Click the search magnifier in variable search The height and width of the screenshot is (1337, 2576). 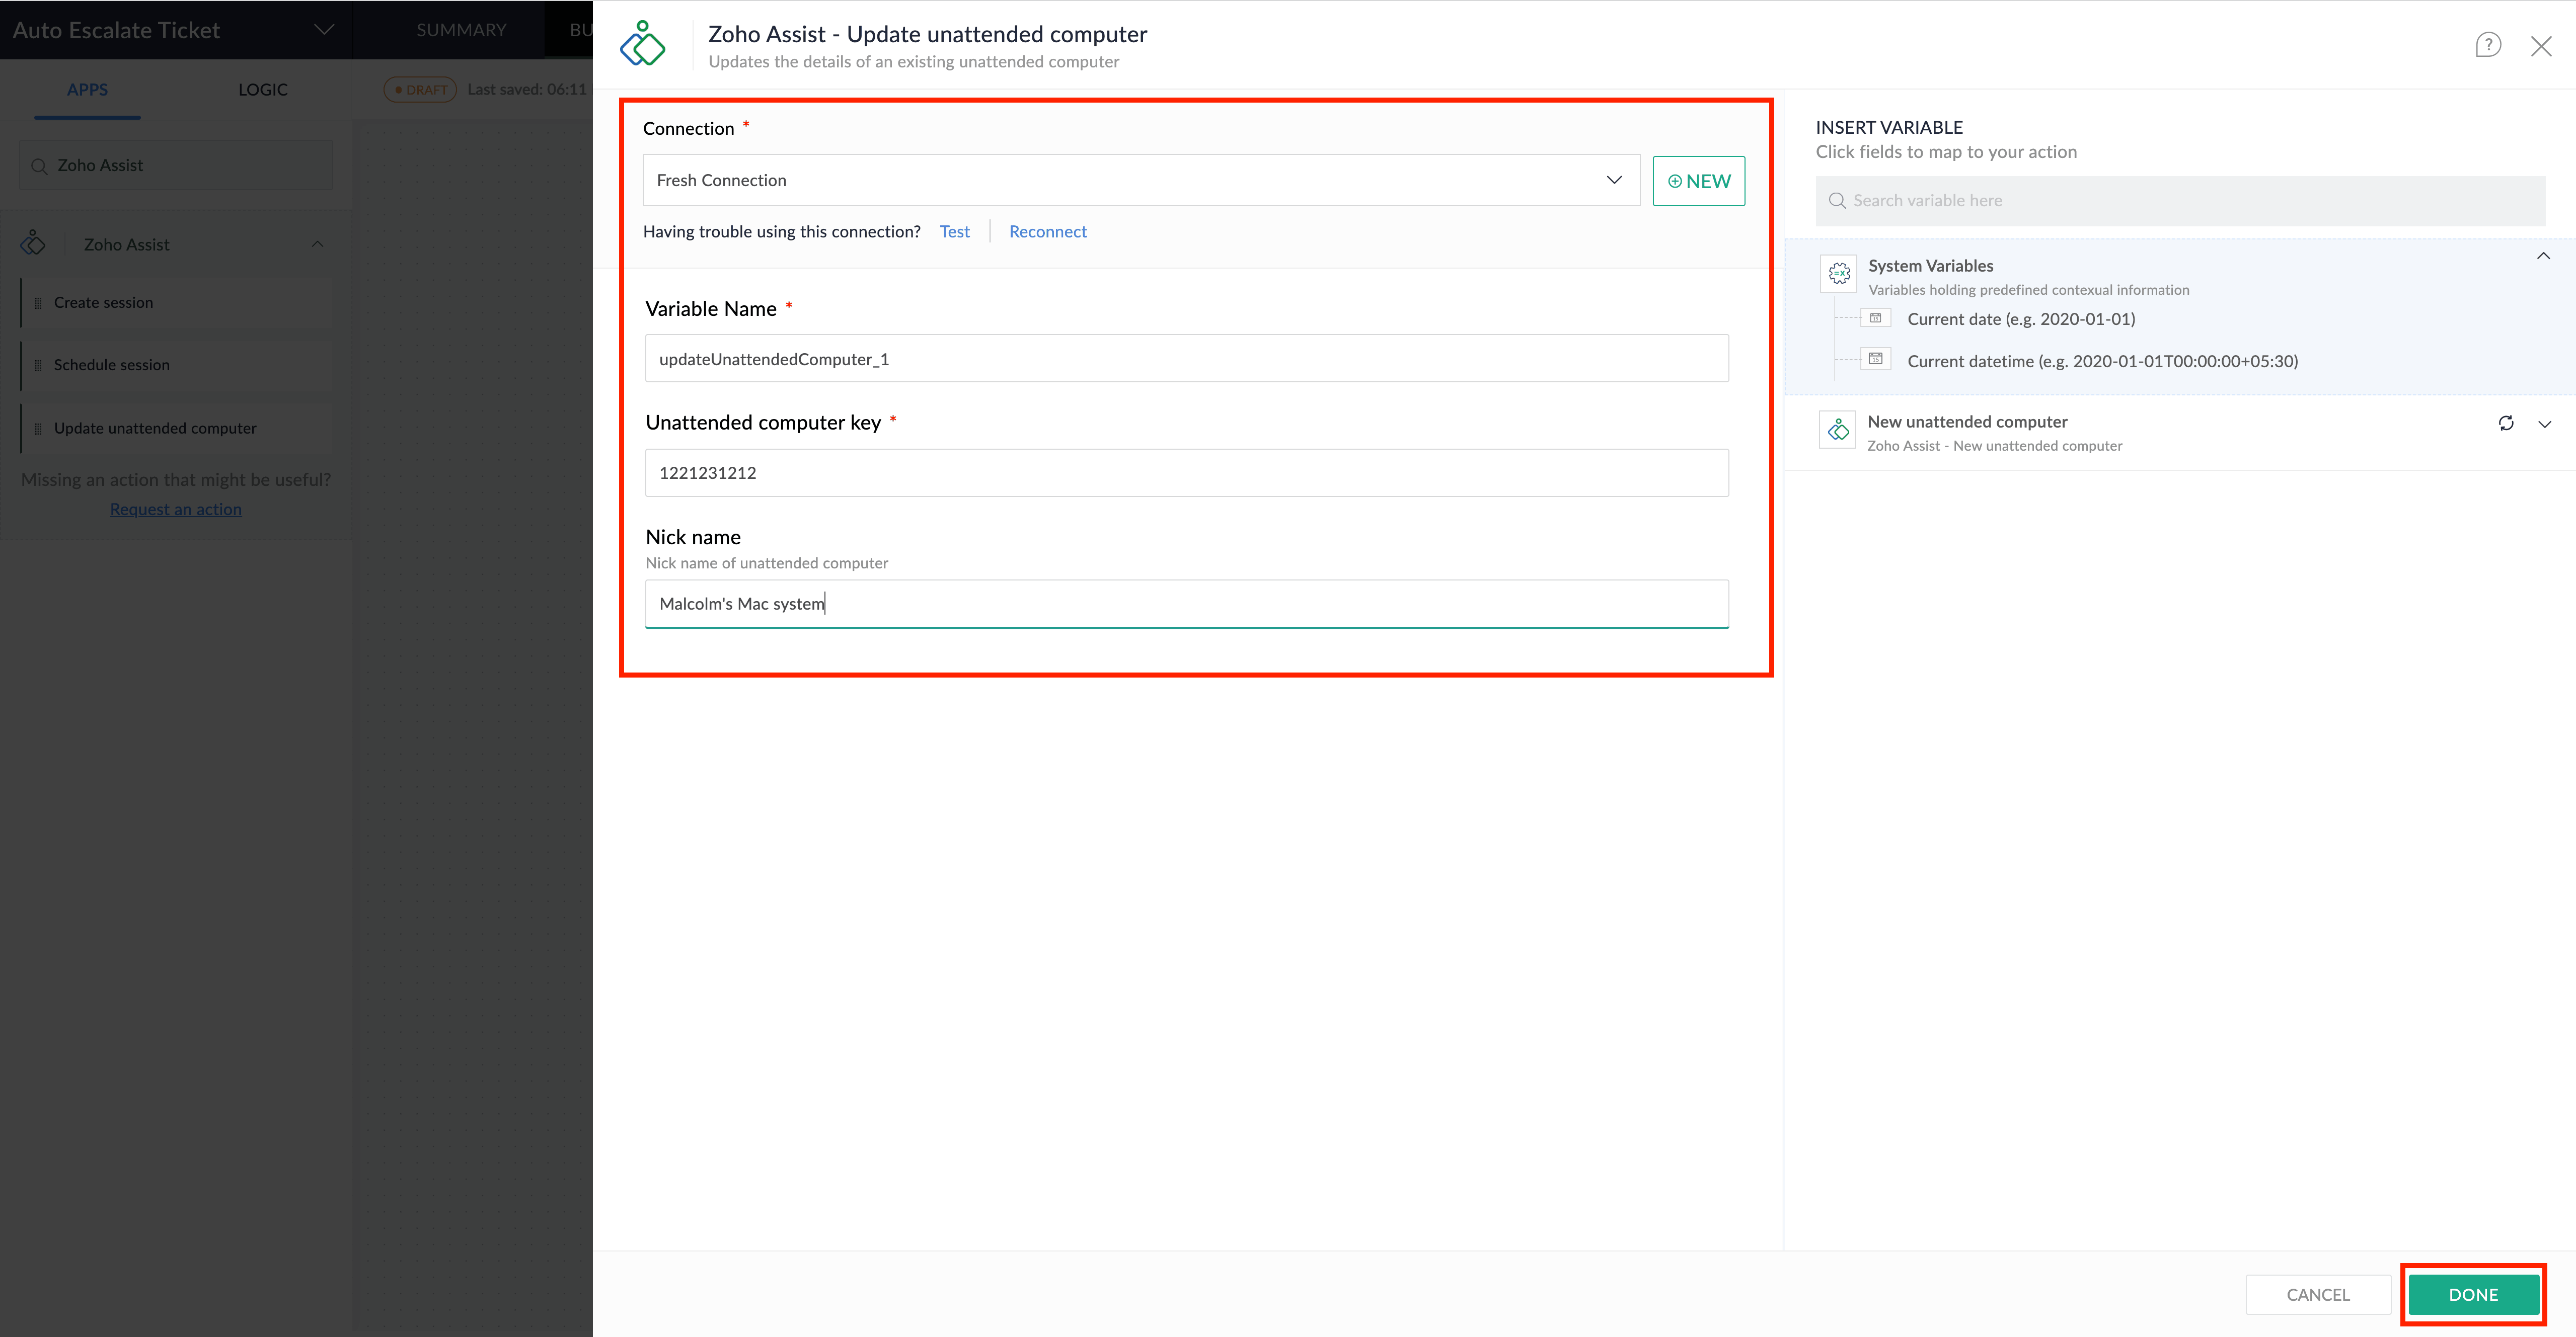[x=1836, y=201]
